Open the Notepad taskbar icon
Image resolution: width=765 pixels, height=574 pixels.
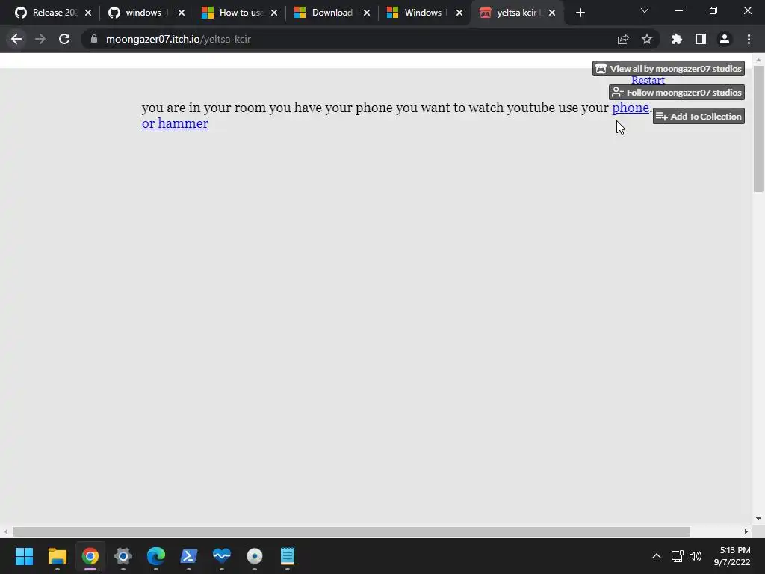click(288, 556)
